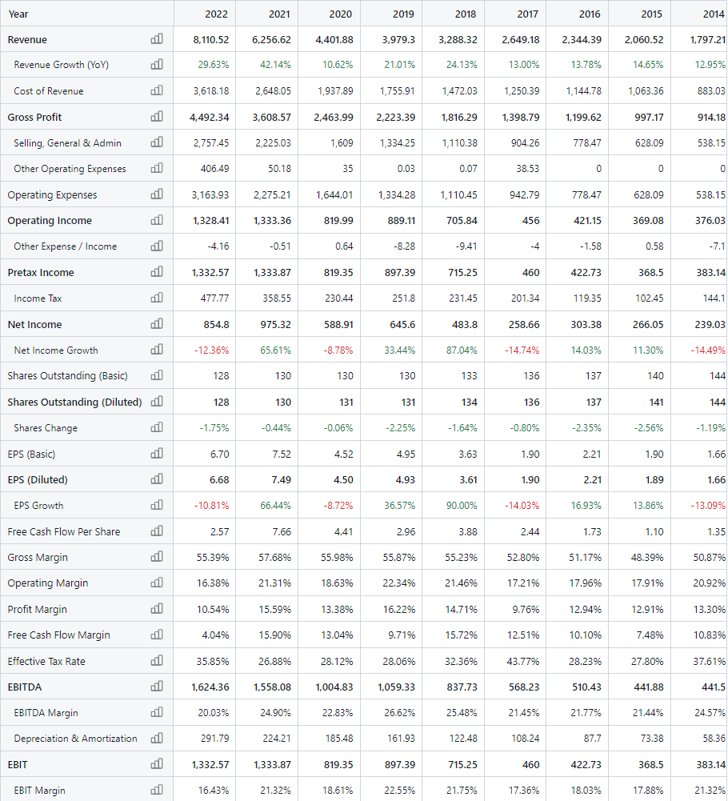This screenshot has width=728, height=801.
Task: Show chart for the EBITDA row
Action: pos(157,687)
